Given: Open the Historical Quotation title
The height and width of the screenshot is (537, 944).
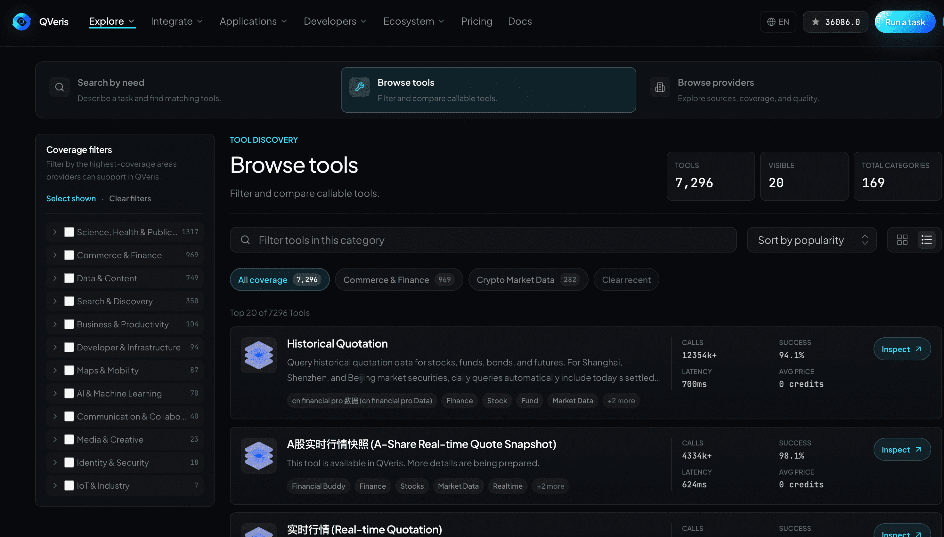Looking at the screenshot, I should (337, 343).
